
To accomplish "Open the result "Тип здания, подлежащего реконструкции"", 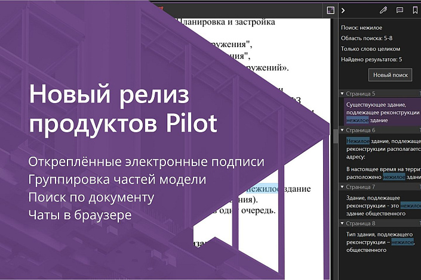I will click(382, 242).
